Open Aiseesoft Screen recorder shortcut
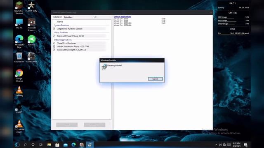The width and height of the screenshot is (264, 148). pos(31,25)
